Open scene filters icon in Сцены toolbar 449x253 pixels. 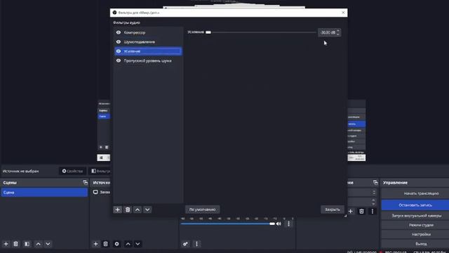point(27,244)
